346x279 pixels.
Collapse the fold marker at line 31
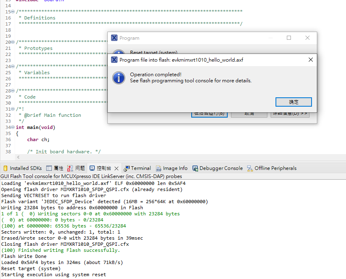click(13, 109)
